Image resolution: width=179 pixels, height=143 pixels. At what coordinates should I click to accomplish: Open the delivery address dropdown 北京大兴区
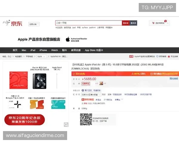(91, 95)
